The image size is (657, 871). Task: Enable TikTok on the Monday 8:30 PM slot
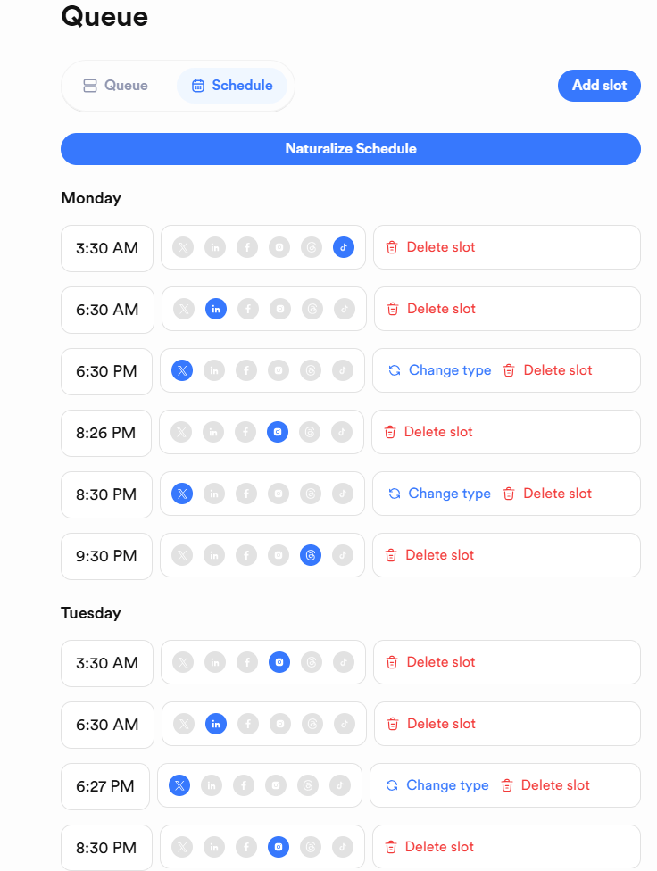coord(342,494)
